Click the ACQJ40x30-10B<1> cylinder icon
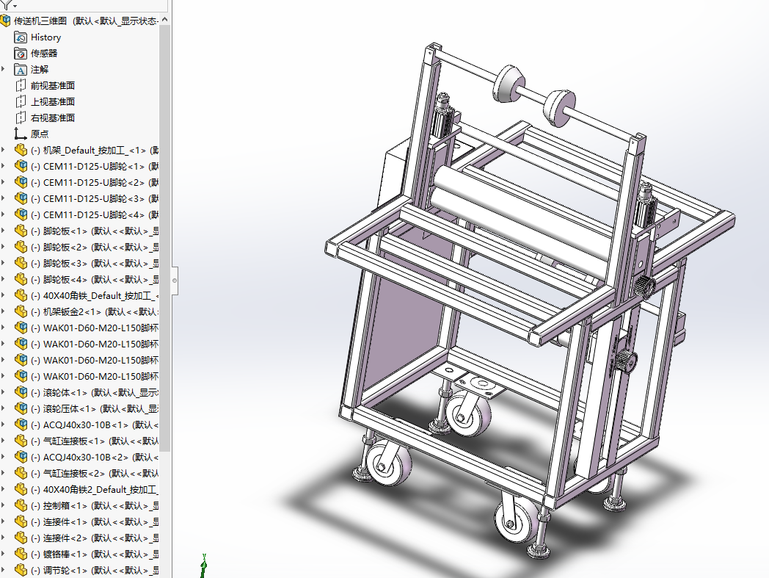 coord(21,425)
